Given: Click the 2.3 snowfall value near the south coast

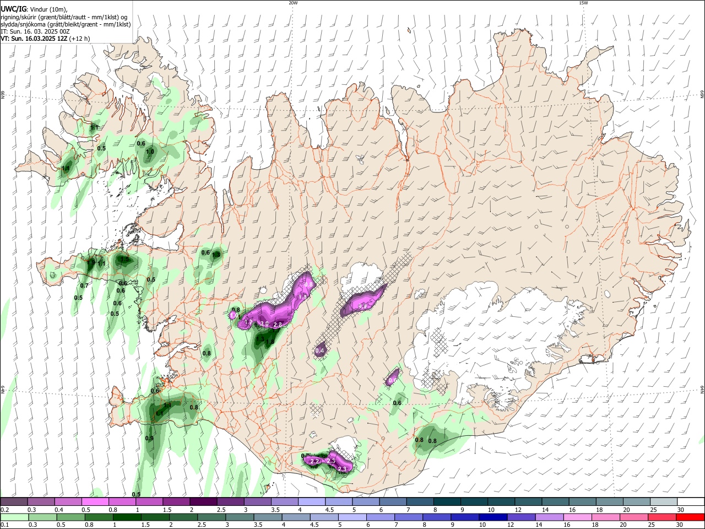Looking at the screenshot, I should coord(343,469).
